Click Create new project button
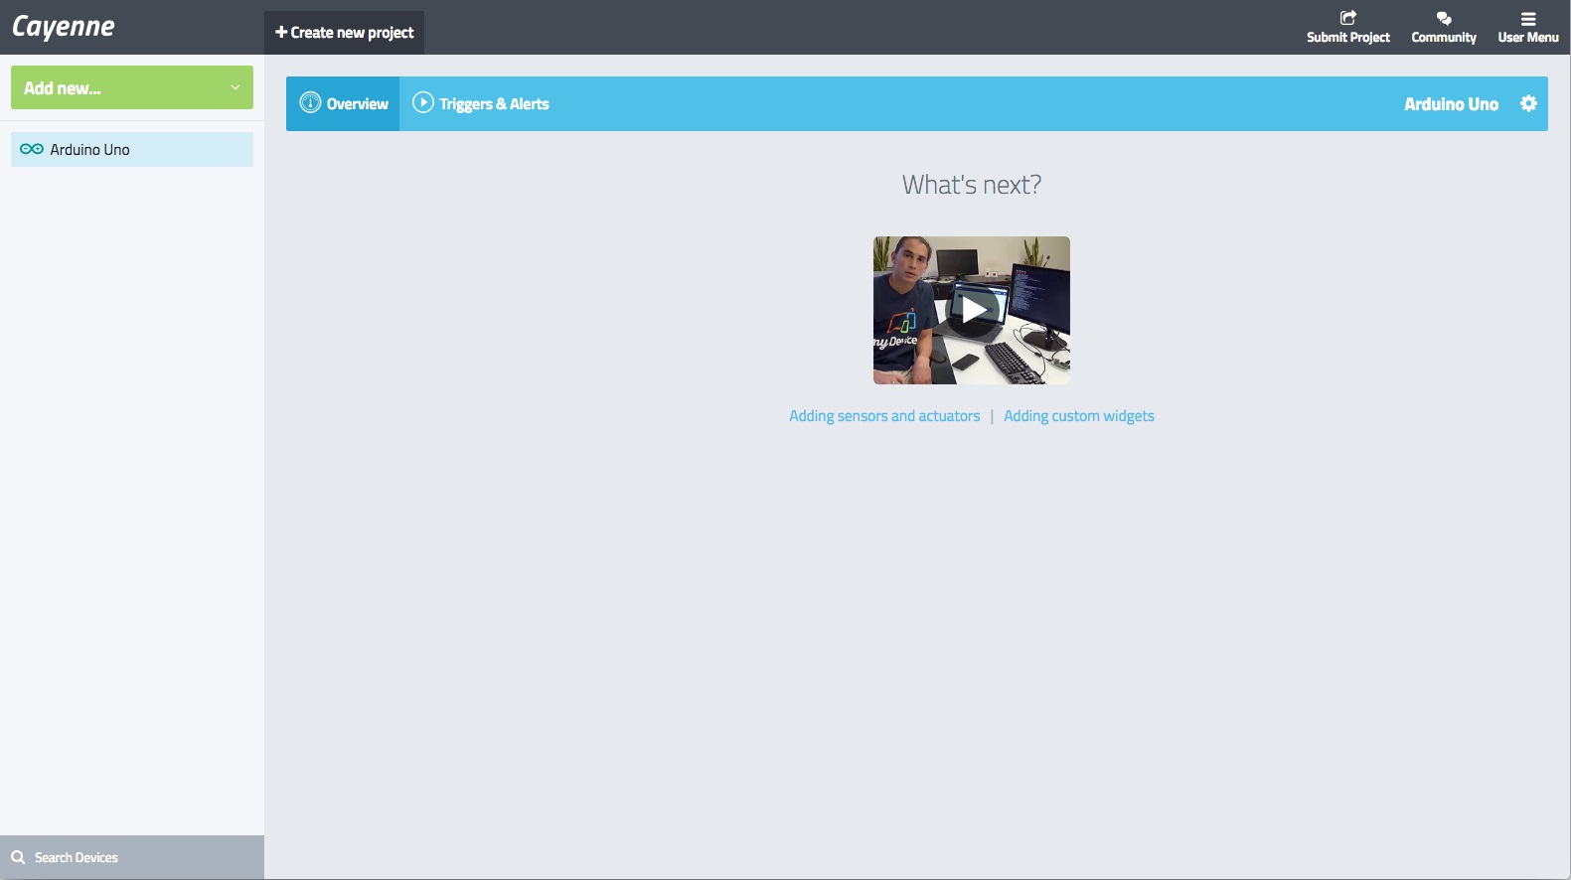Screen dimensions: 1571x880 tap(344, 33)
